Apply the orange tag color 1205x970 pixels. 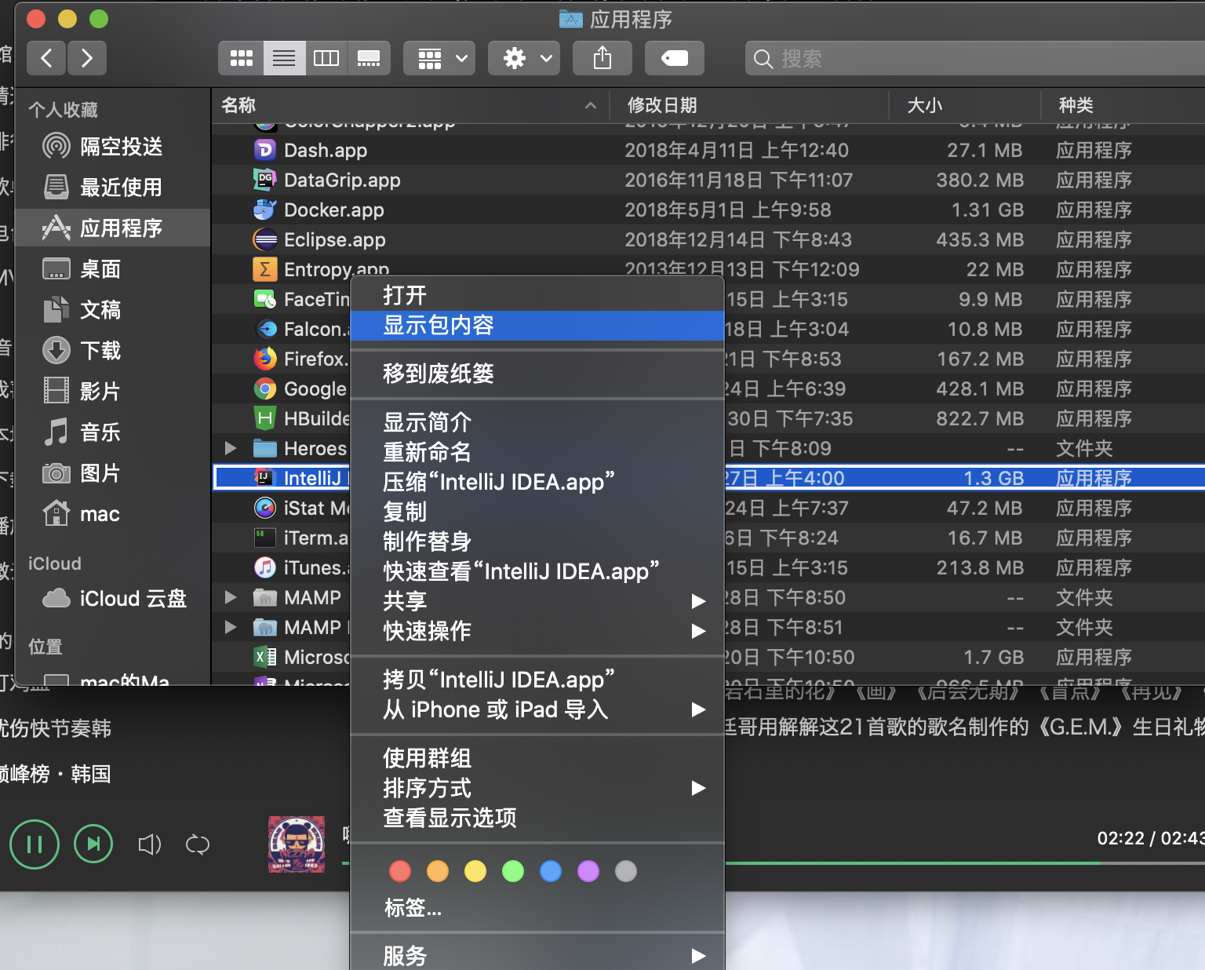click(438, 871)
